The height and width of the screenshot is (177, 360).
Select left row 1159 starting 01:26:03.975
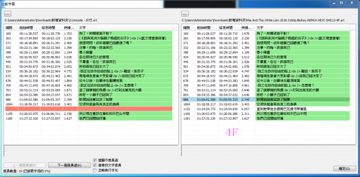pyautogui.click(x=88, y=113)
